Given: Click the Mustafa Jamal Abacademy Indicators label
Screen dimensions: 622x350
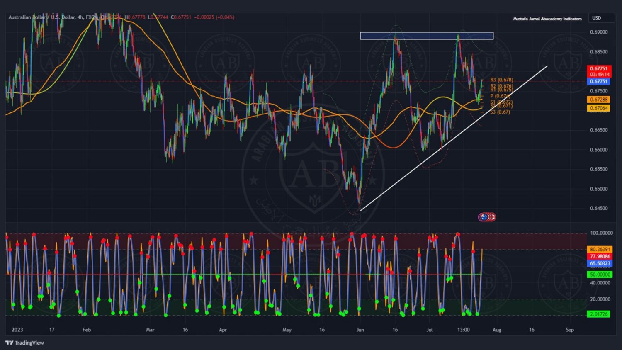Looking at the screenshot, I should pos(547,19).
